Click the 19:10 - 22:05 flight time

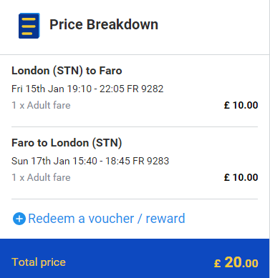click(x=95, y=89)
